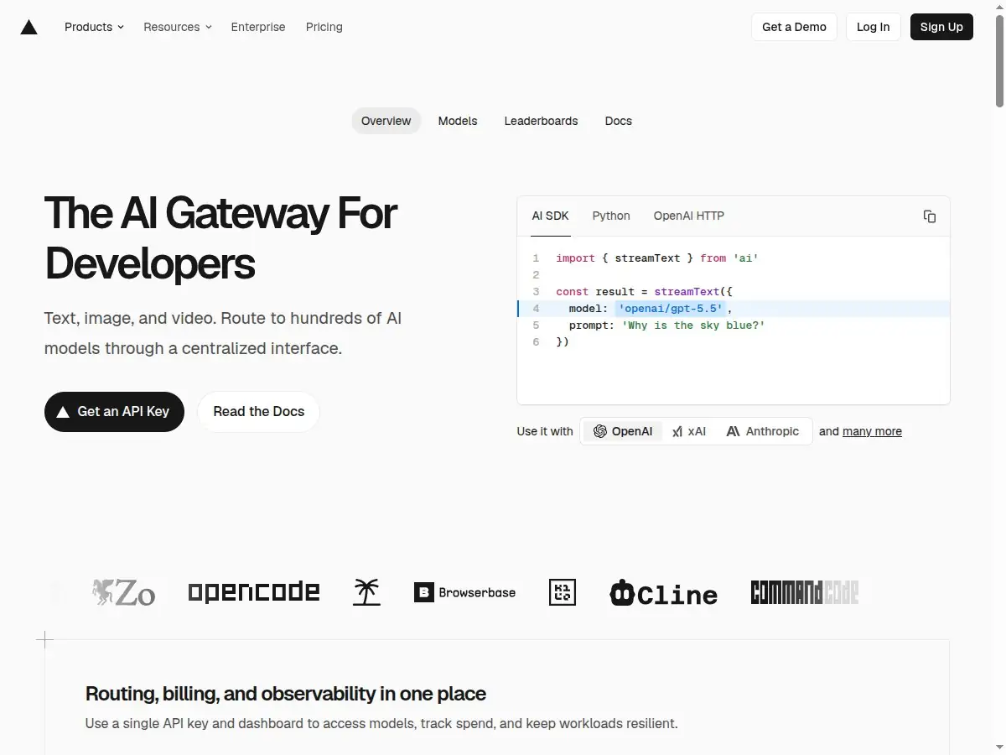Image resolution: width=1006 pixels, height=755 pixels.
Task: Select the AI SDK code tab
Action: pyautogui.click(x=551, y=216)
